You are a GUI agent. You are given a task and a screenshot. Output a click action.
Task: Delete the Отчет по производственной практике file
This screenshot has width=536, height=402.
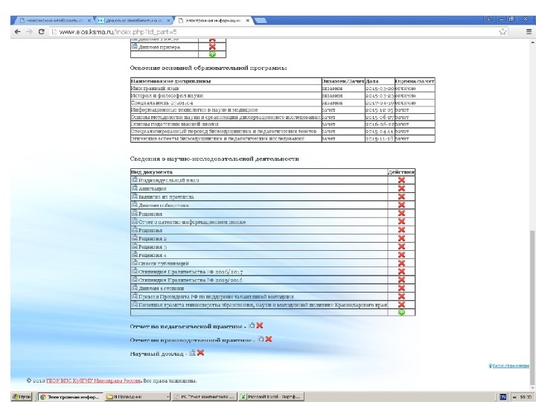[x=269, y=339]
